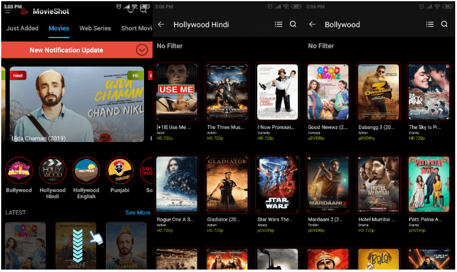This screenshot has width=457, height=272.
Task: Open No Filter in Hollywood Hindi
Action: (169, 46)
